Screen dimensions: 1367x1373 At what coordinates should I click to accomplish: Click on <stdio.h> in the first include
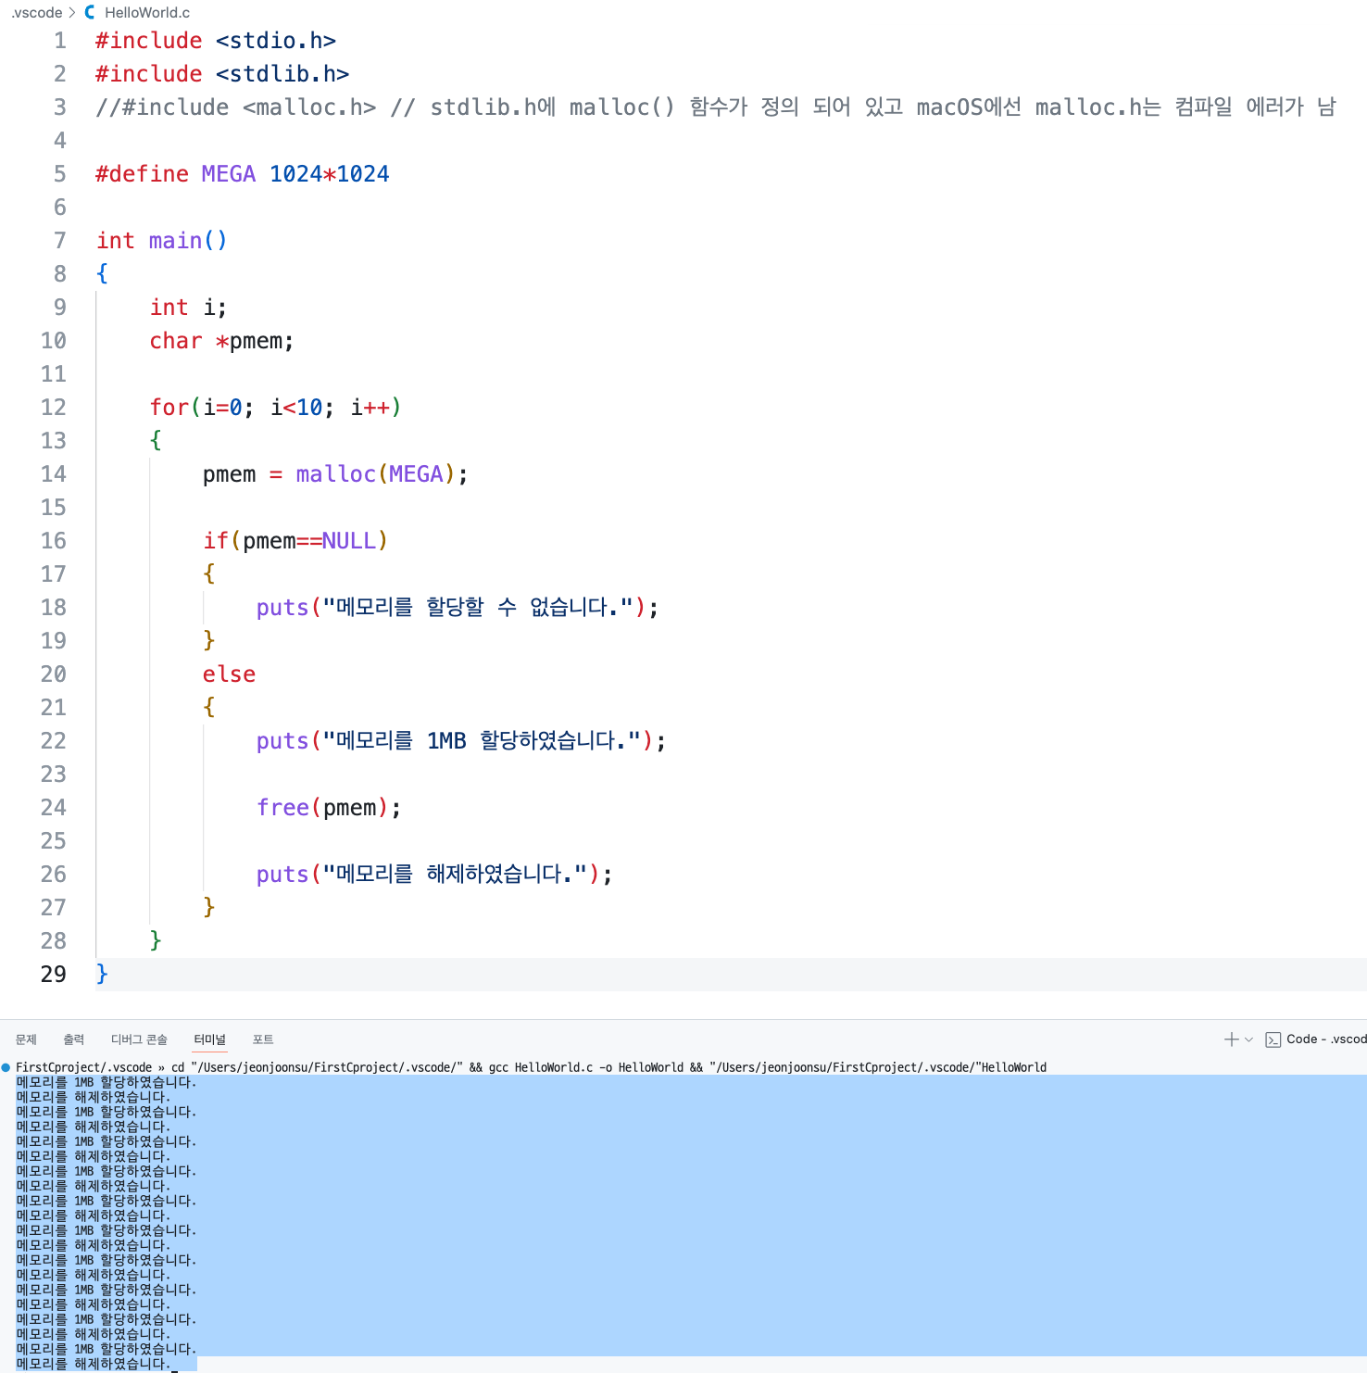(276, 41)
